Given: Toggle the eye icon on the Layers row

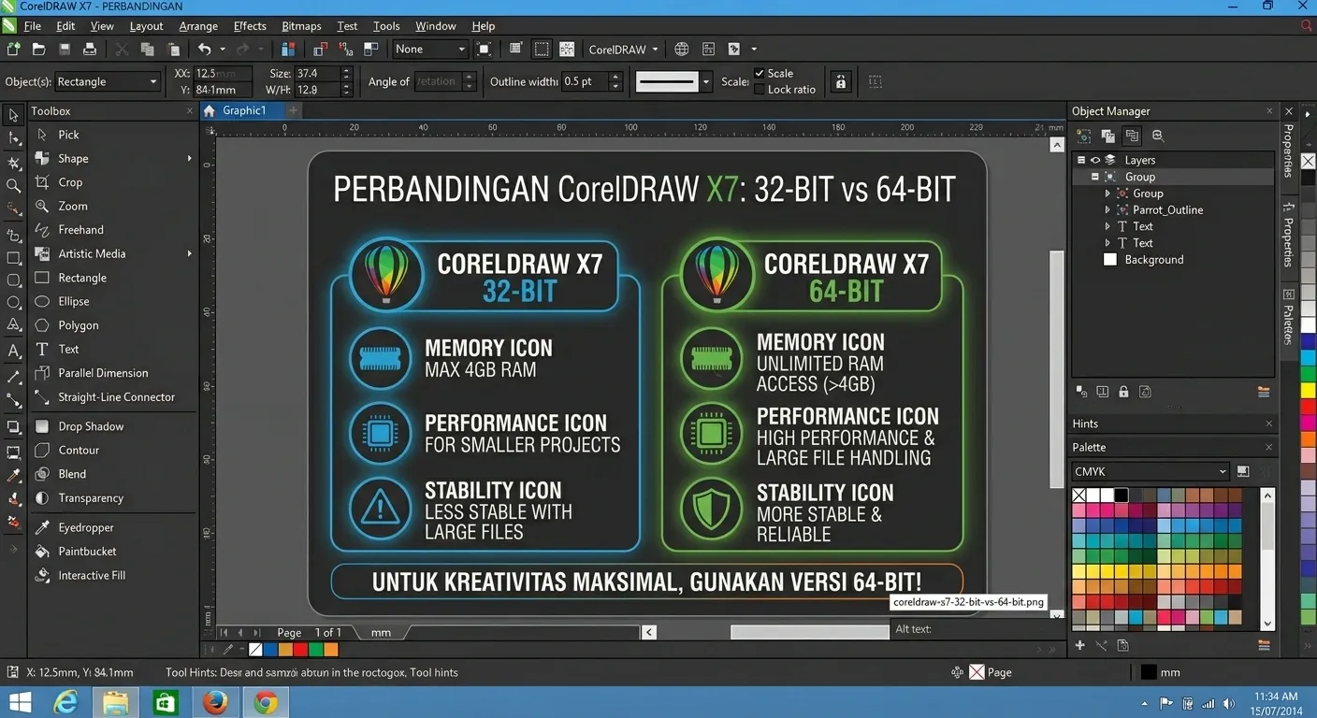Looking at the screenshot, I should pyautogui.click(x=1095, y=160).
